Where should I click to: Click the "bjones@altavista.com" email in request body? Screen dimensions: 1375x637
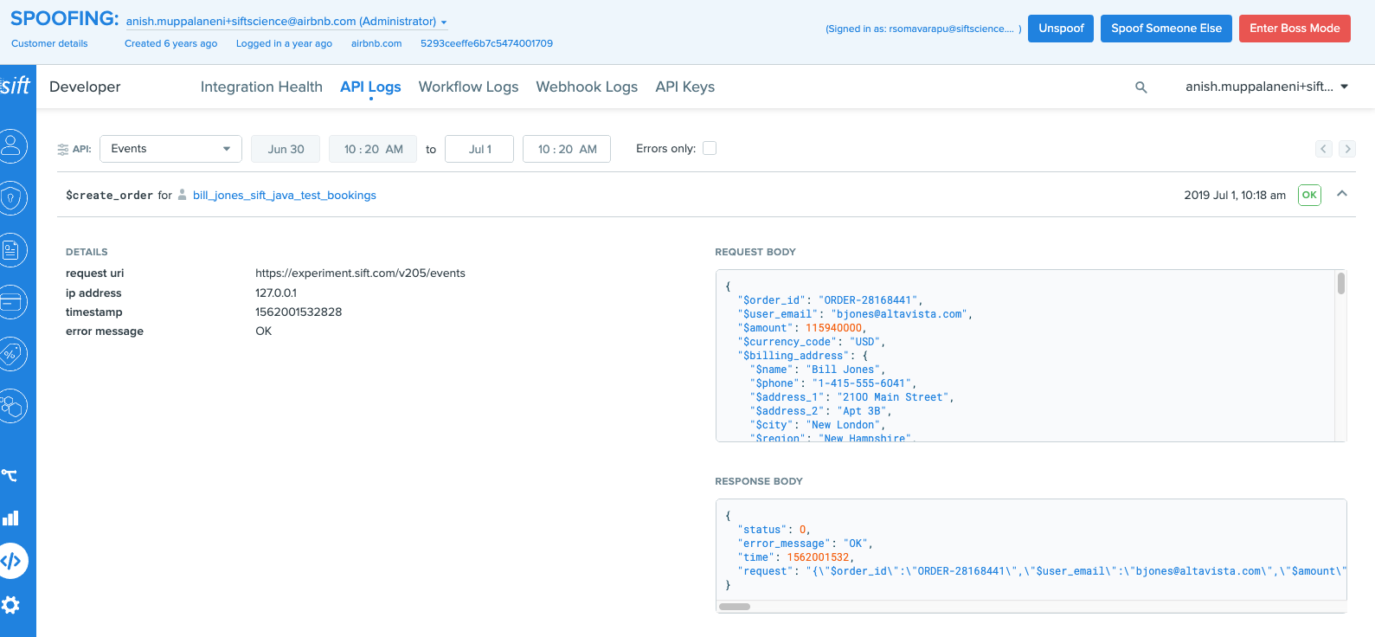[898, 314]
